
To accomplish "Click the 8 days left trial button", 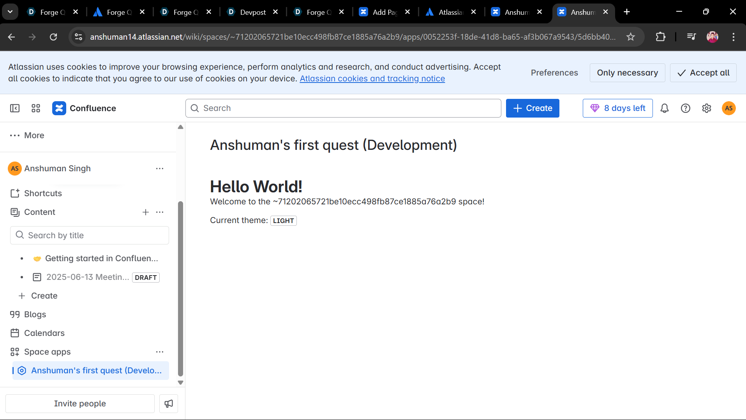I will (618, 108).
